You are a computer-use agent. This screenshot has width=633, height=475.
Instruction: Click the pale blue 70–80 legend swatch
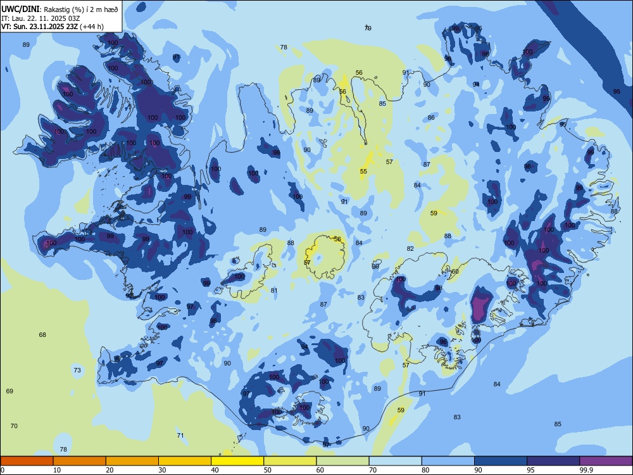[x=395, y=461]
